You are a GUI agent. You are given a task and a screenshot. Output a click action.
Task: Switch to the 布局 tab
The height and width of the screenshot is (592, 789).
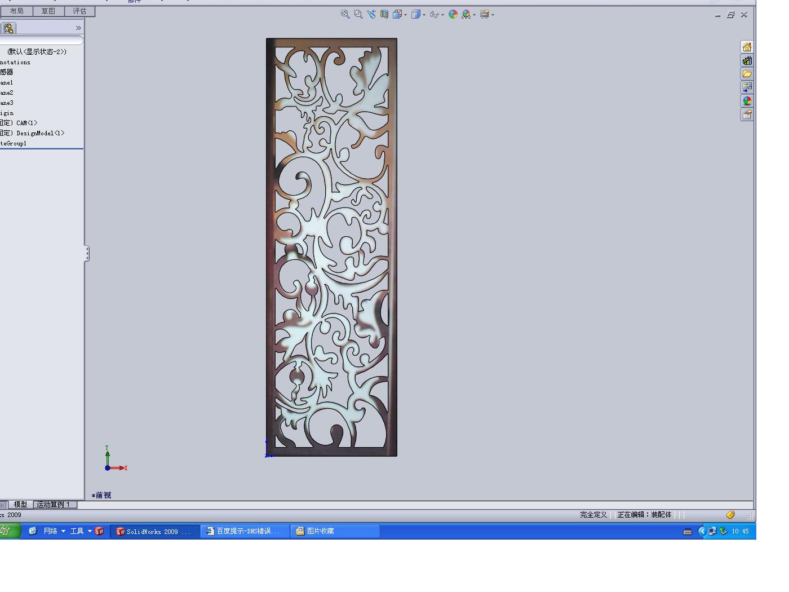[x=17, y=11]
